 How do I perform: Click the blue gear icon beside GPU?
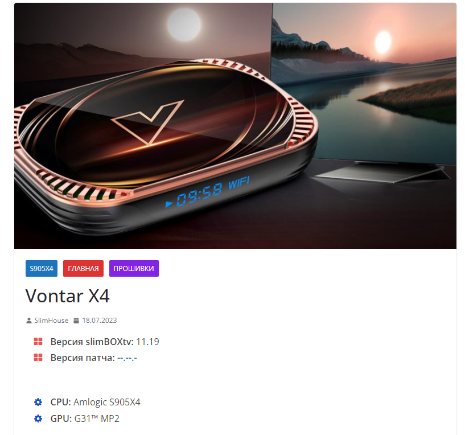38,418
